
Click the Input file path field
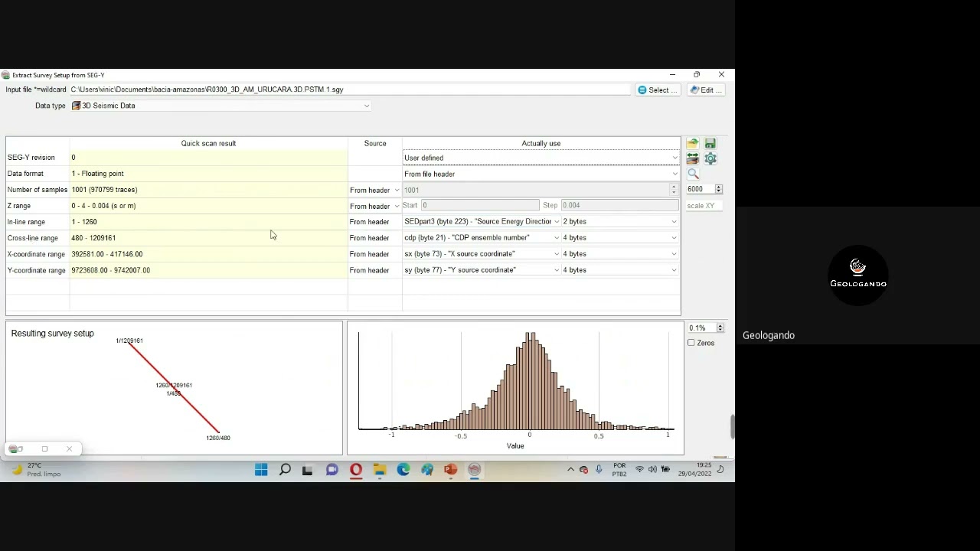pos(349,90)
